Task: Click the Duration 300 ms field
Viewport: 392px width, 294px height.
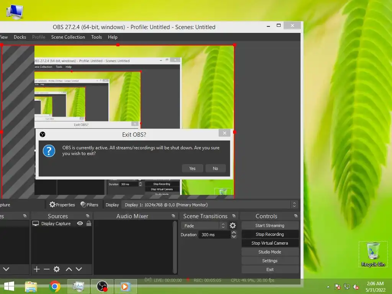Action: 214,235
